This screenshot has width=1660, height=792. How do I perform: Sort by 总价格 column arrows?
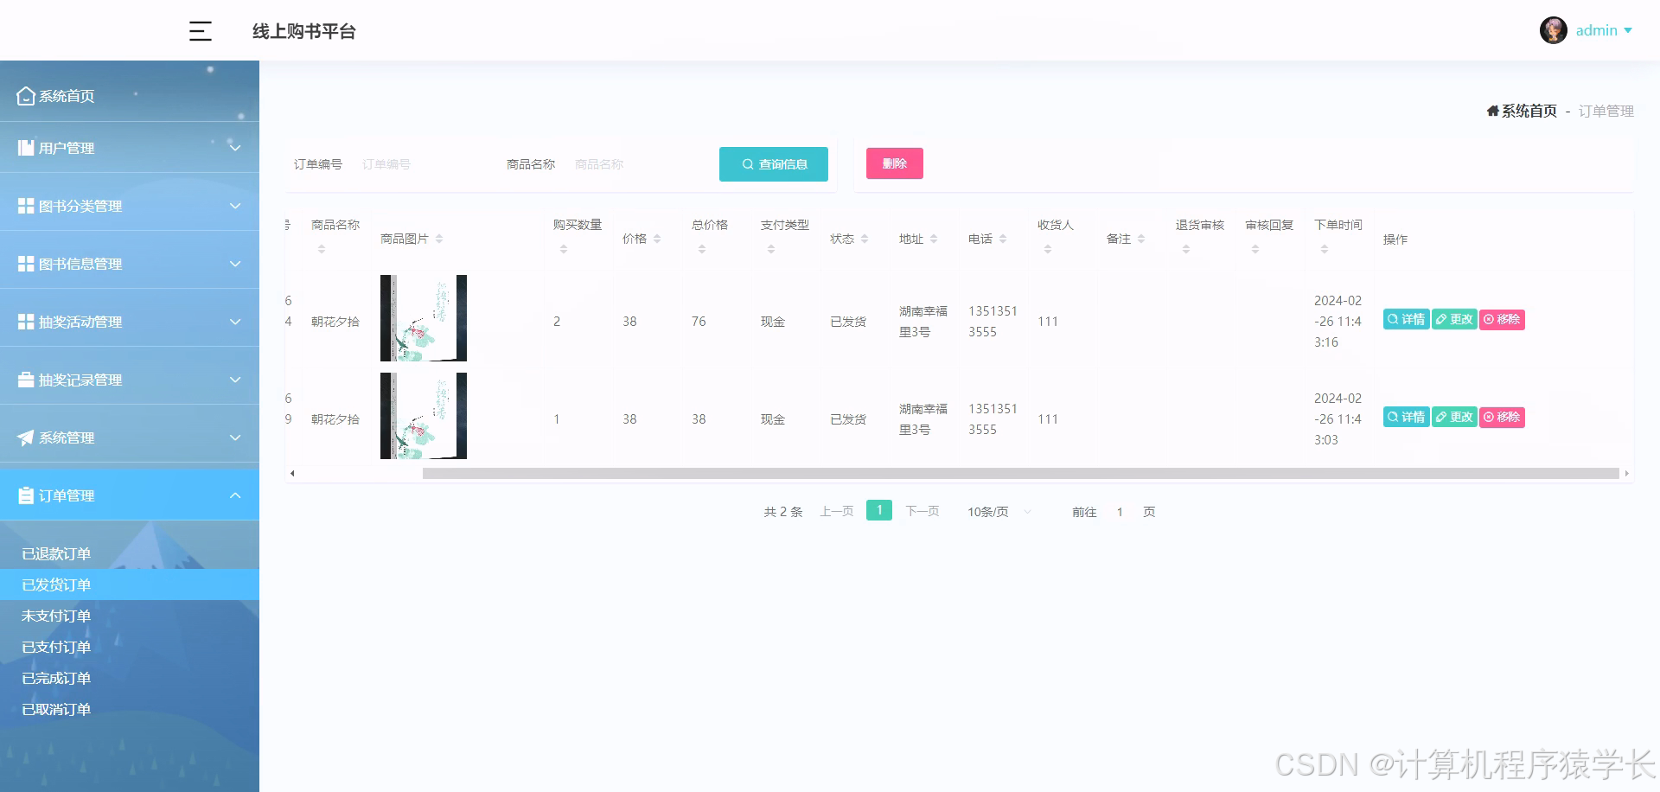[x=702, y=249]
